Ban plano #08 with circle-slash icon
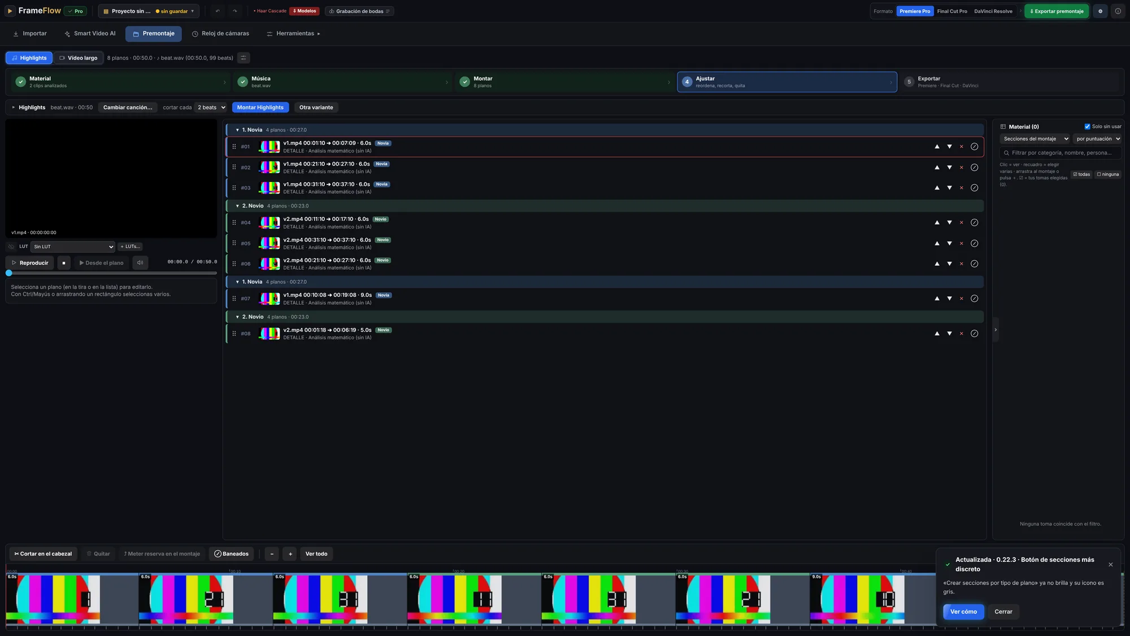Image resolution: width=1130 pixels, height=636 pixels. [974, 334]
